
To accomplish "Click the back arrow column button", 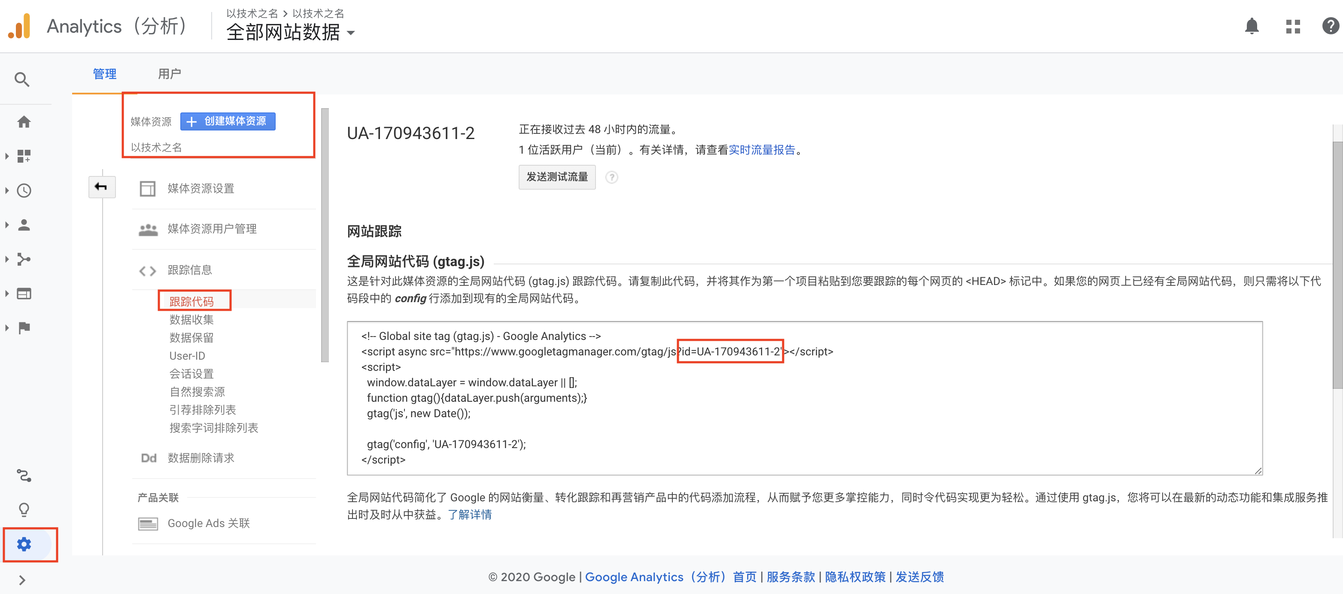I will click(102, 187).
